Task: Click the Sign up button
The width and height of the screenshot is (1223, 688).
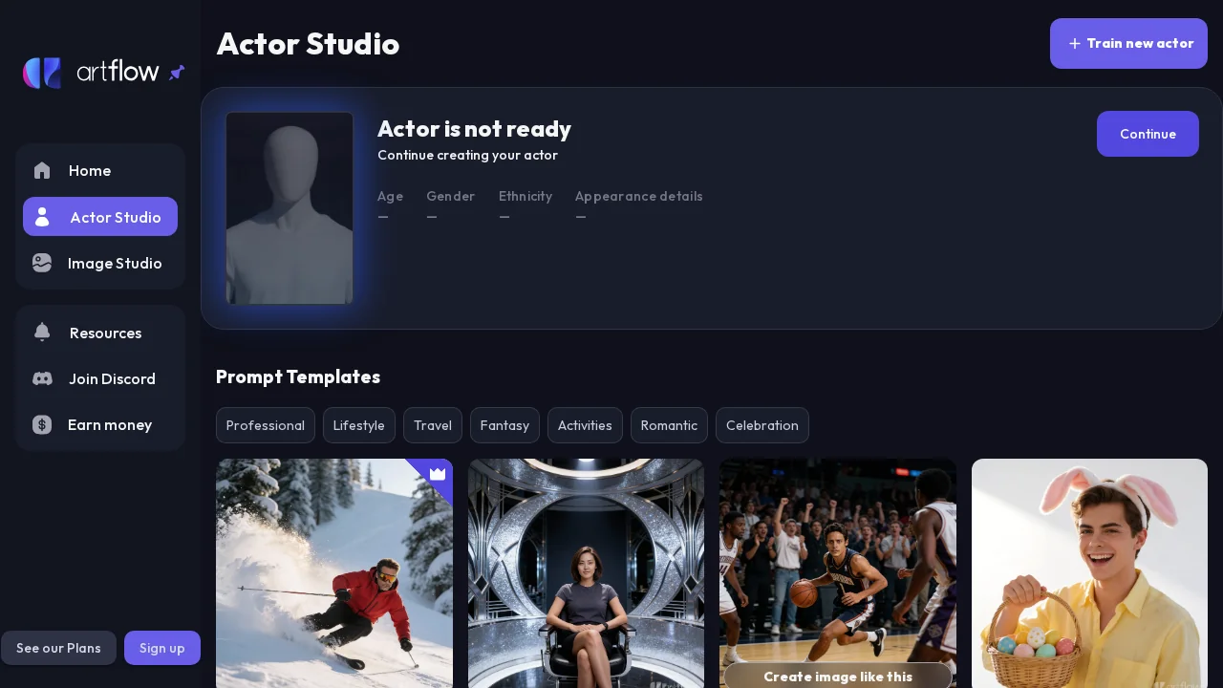Action: [162, 648]
